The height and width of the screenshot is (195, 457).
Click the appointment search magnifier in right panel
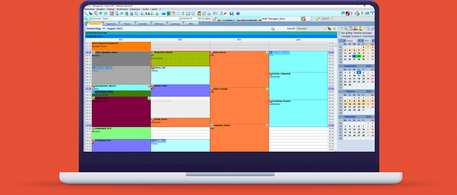tap(346, 29)
